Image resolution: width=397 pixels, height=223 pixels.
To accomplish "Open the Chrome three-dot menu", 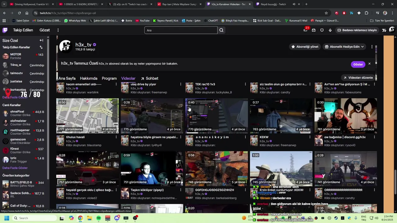I will point(392,13).
